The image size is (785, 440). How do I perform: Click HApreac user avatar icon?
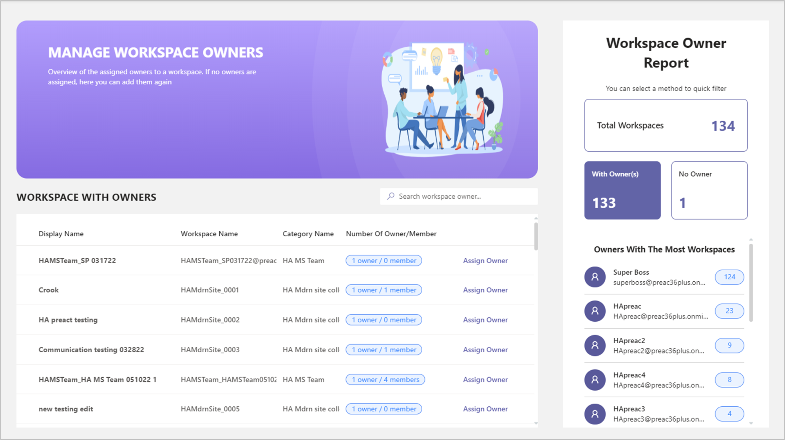point(595,311)
